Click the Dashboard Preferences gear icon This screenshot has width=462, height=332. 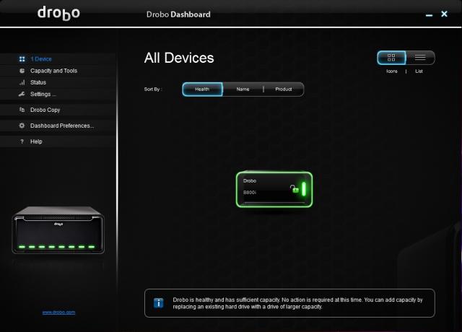pyautogui.click(x=22, y=126)
